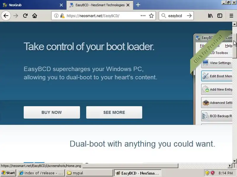Click the vertical scrollbar down arrow
Viewport: 237px width, 177px height.
point(234,161)
